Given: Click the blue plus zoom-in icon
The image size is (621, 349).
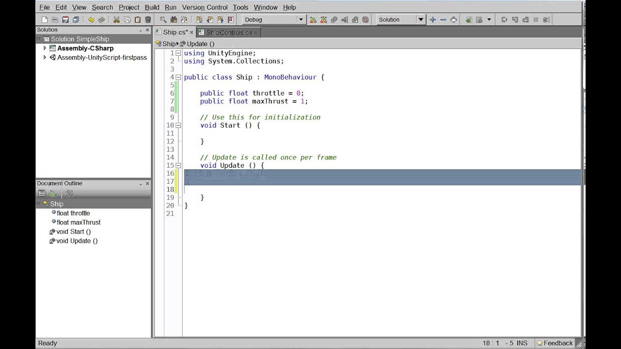Looking at the screenshot, I should [x=432, y=20].
